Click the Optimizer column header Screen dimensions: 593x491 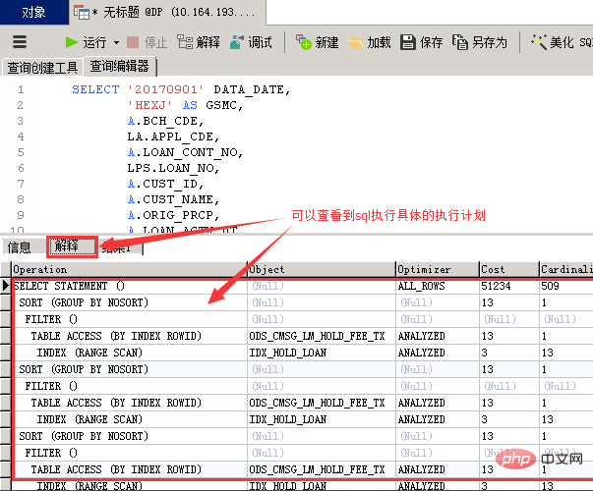coord(438,269)
